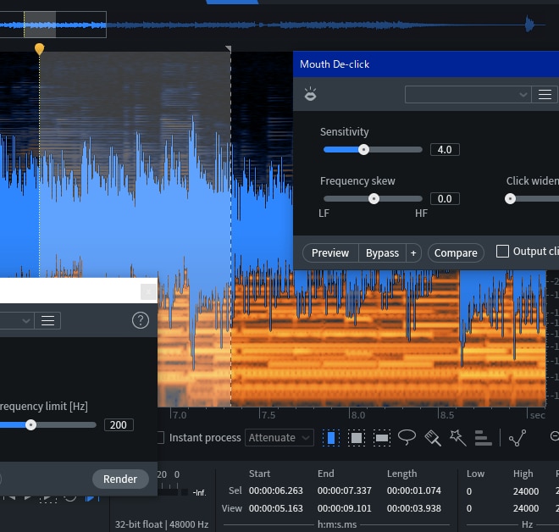Click the -Inf. peak level readout

(199, 493)
